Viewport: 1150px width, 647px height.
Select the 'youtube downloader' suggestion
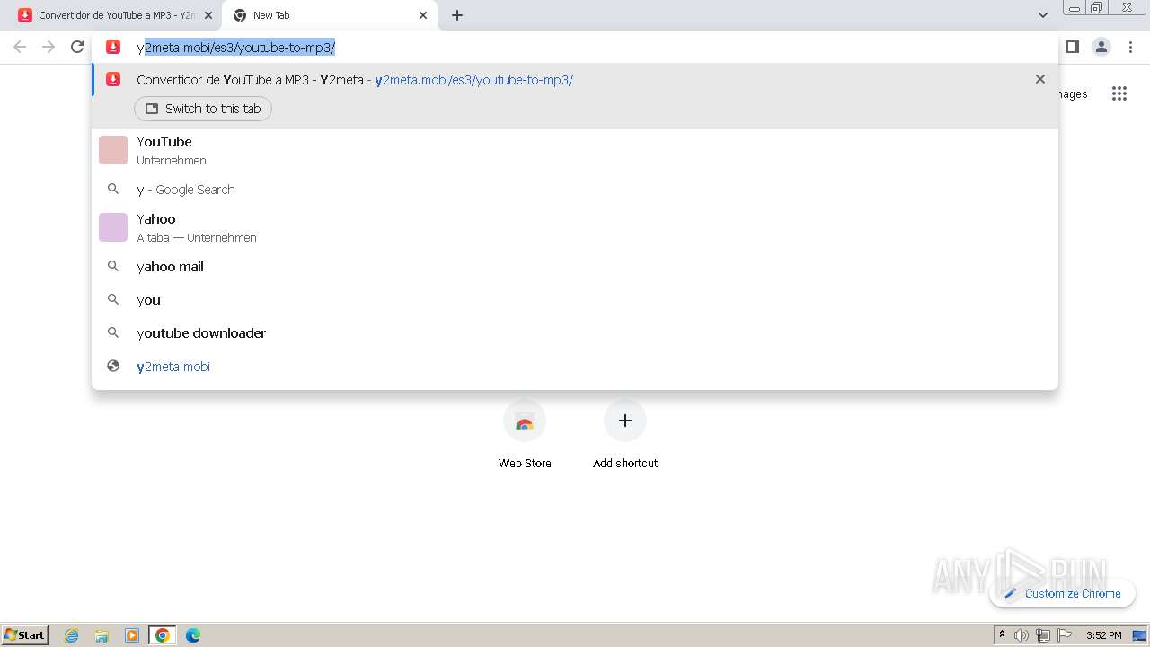575,333
